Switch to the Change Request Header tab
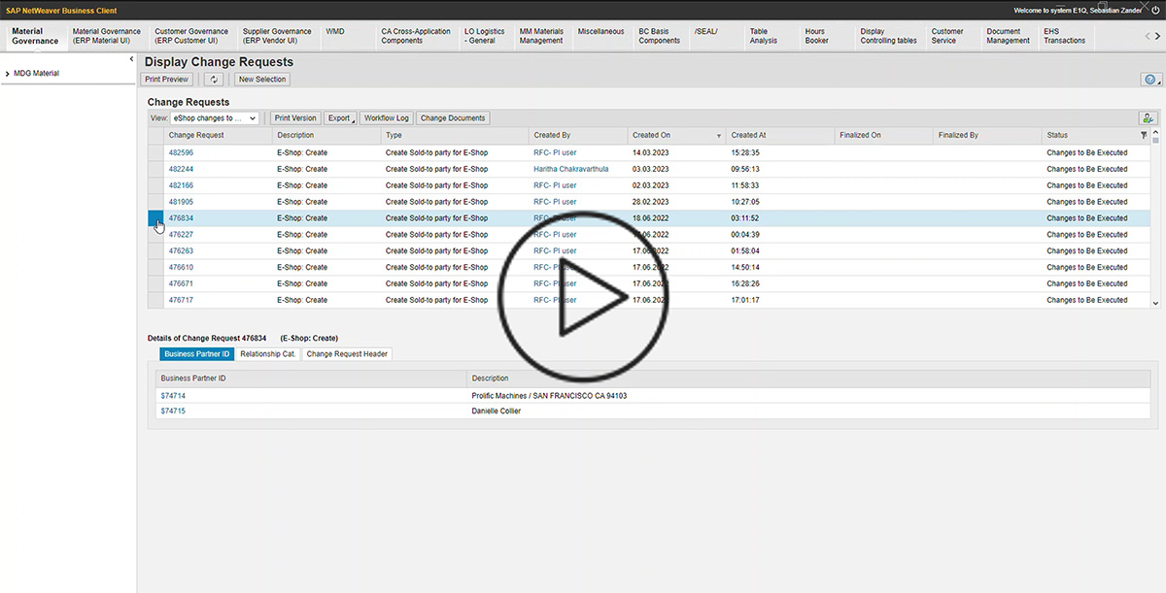This screenshot has height=593, width=1166. click(x=347, y=354)
